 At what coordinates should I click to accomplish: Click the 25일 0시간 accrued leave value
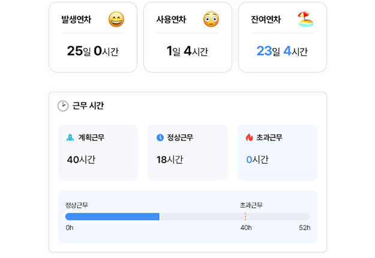(x=93, y=51)
